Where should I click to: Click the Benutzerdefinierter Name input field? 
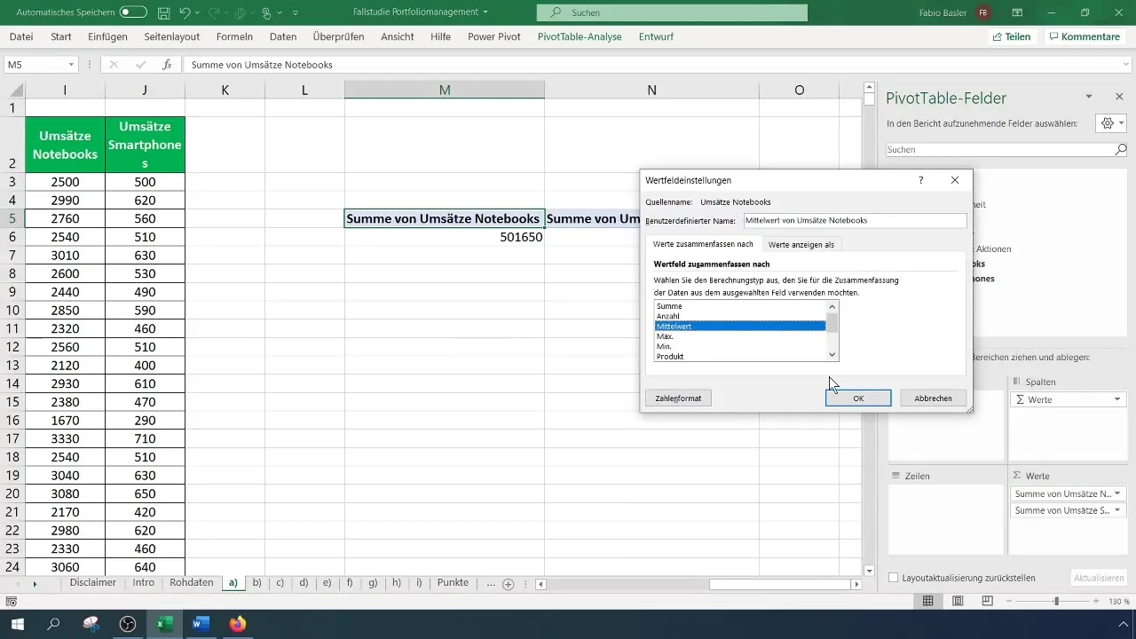coord(854,220)
